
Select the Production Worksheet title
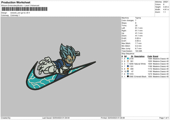(16, 2)
